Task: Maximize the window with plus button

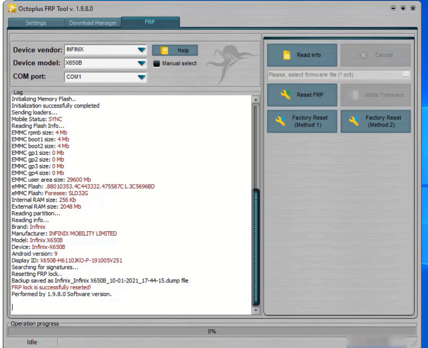Action: (403, 8)
